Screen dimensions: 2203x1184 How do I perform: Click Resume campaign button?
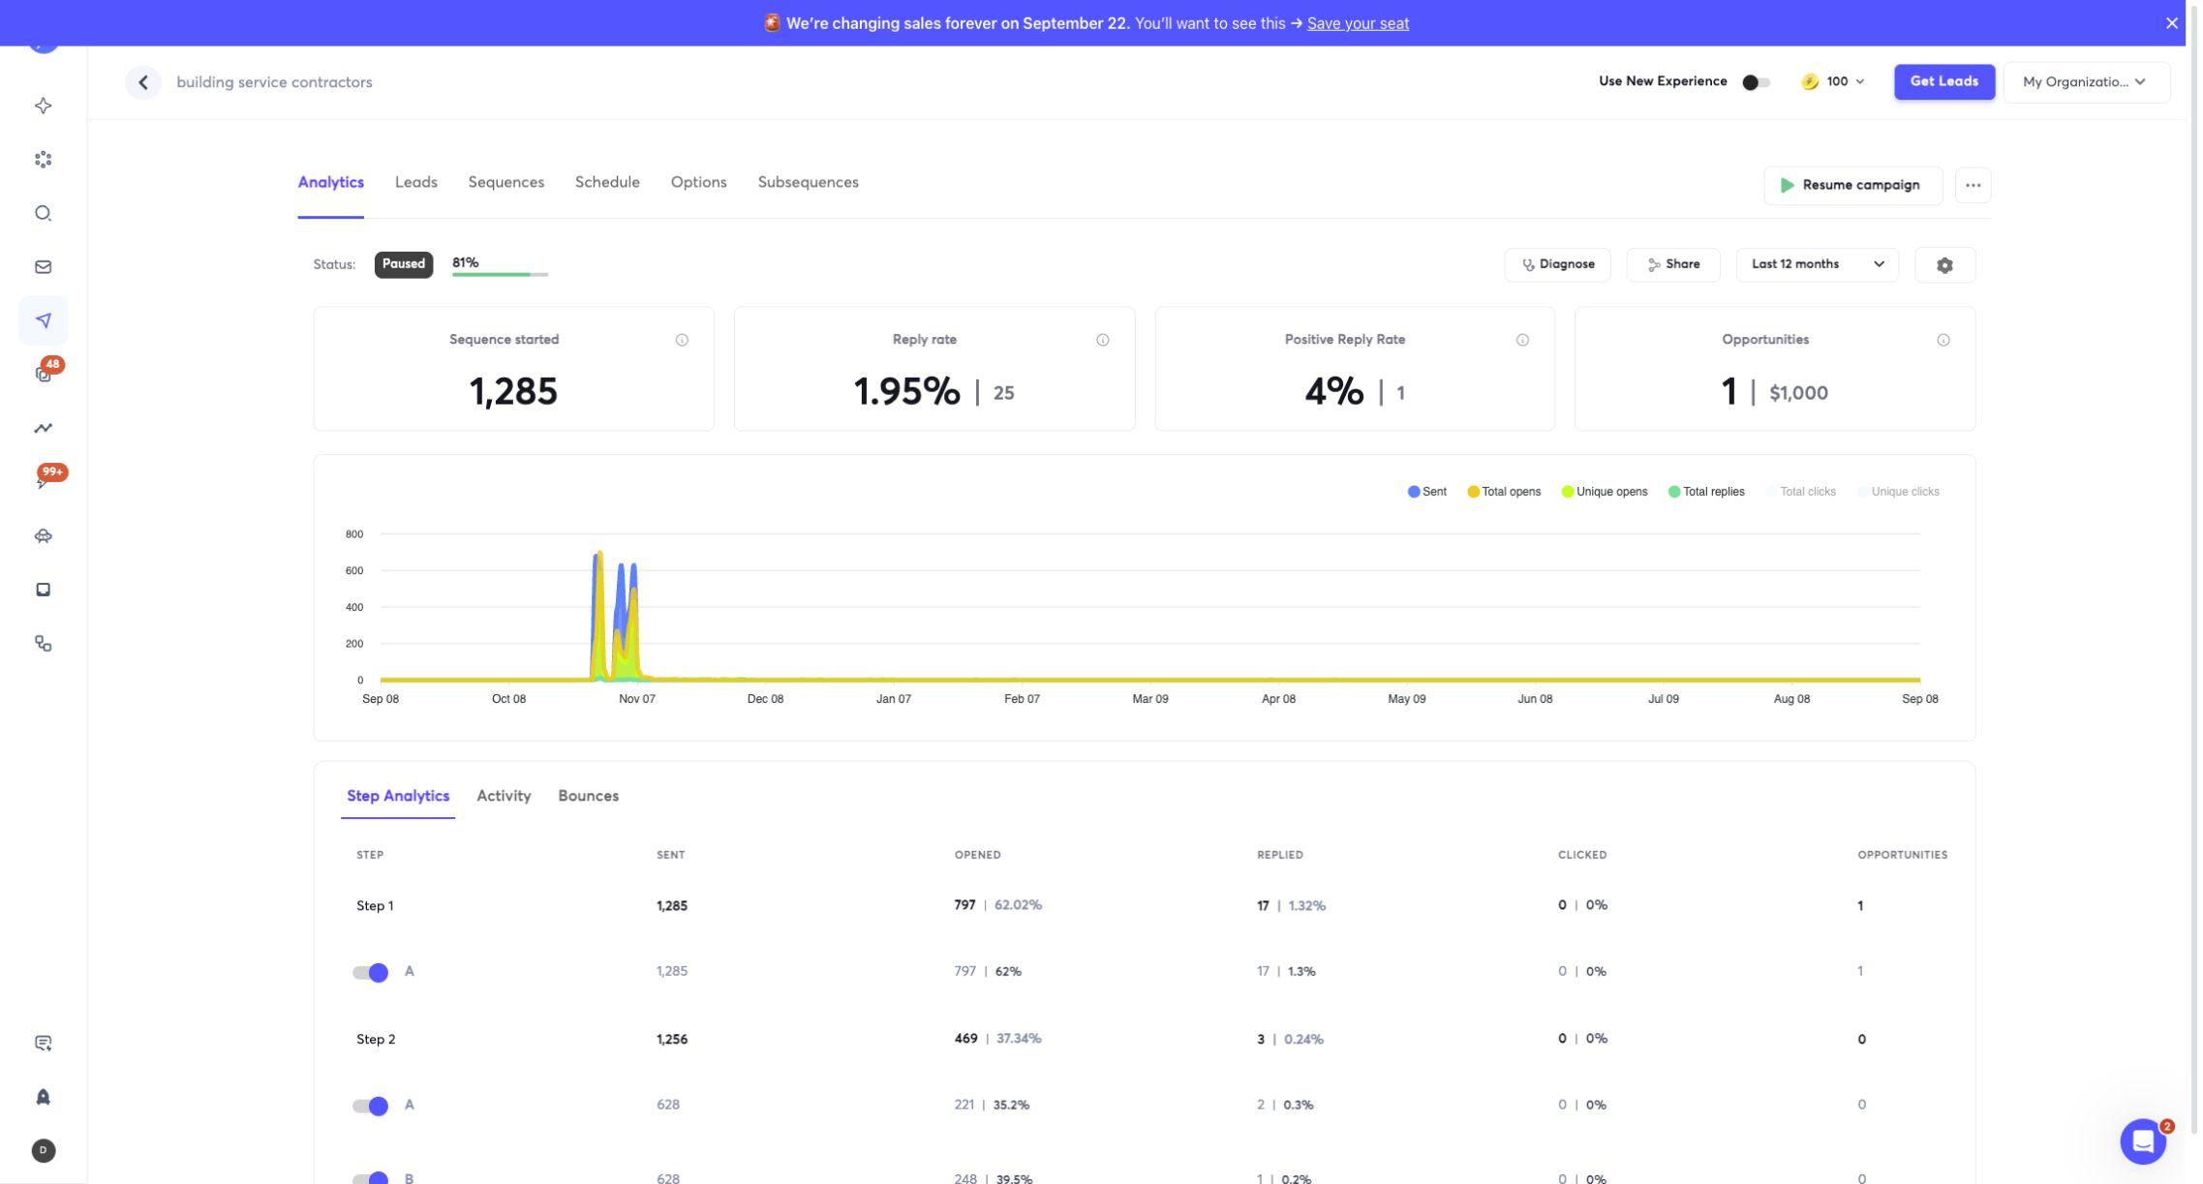point(1852,185)
